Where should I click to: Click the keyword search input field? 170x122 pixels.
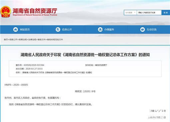pos(149,13)
